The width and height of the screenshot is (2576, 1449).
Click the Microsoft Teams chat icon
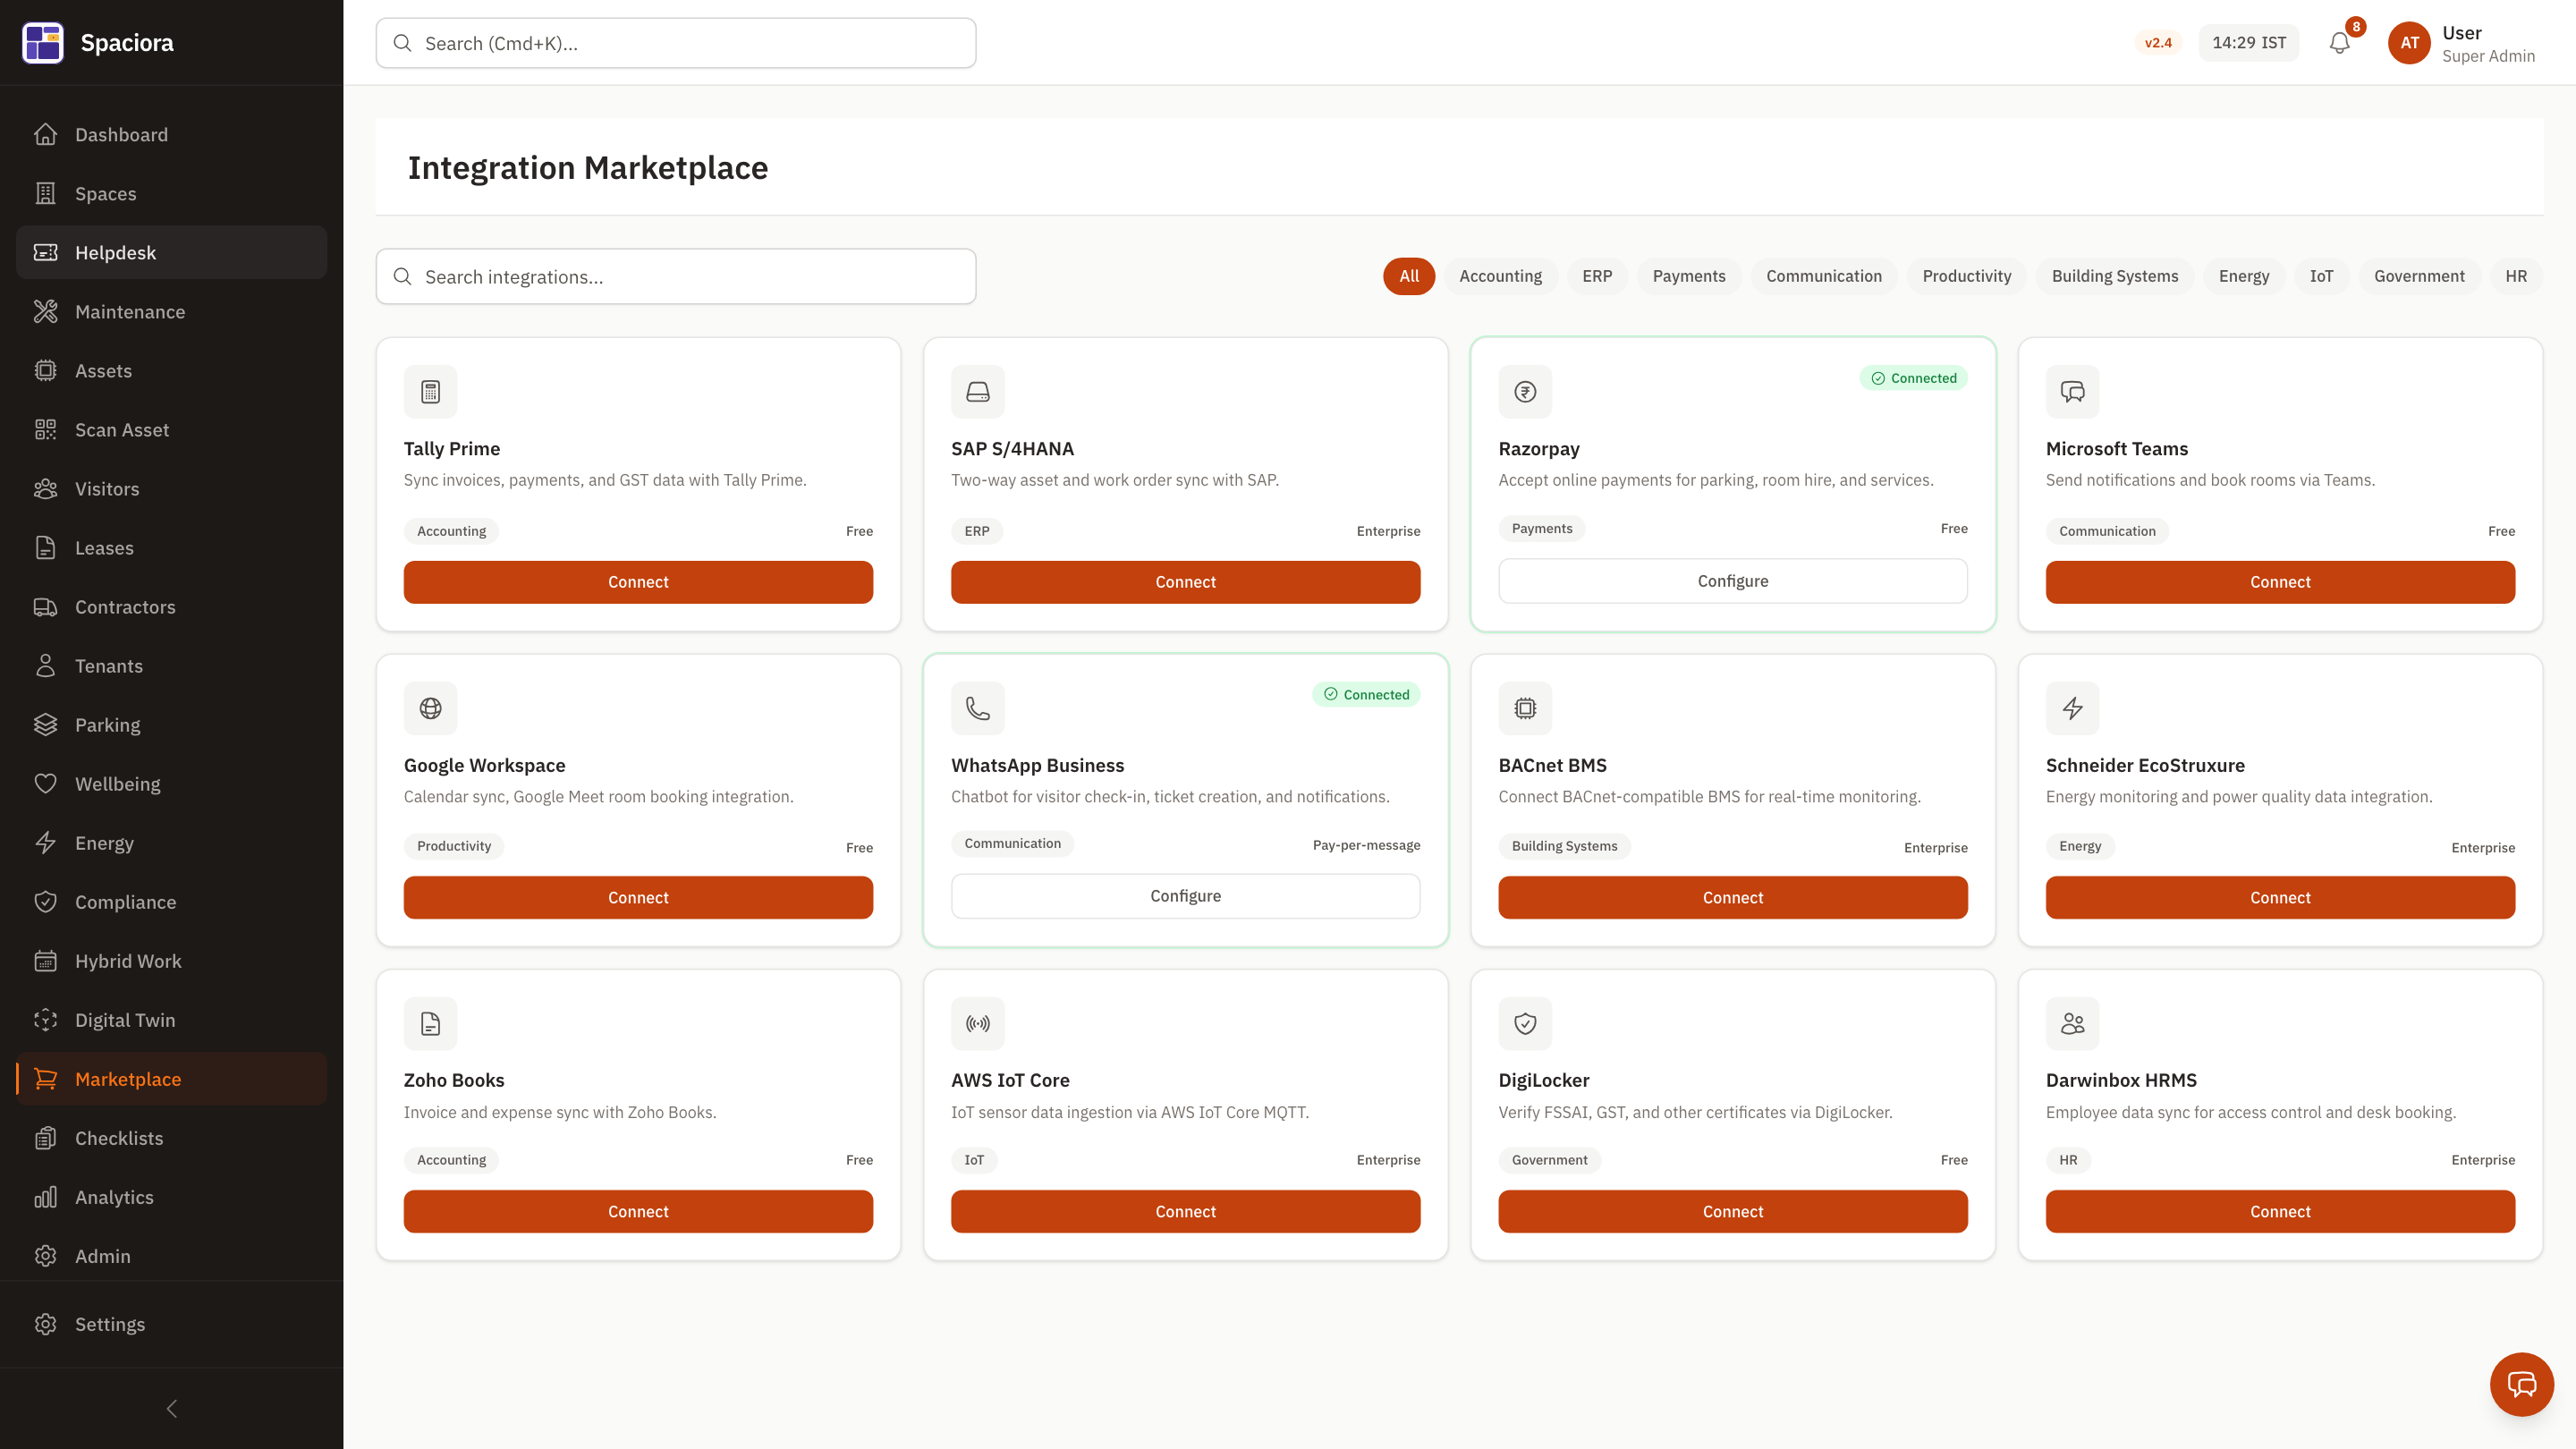click(x=2072, y=392)
